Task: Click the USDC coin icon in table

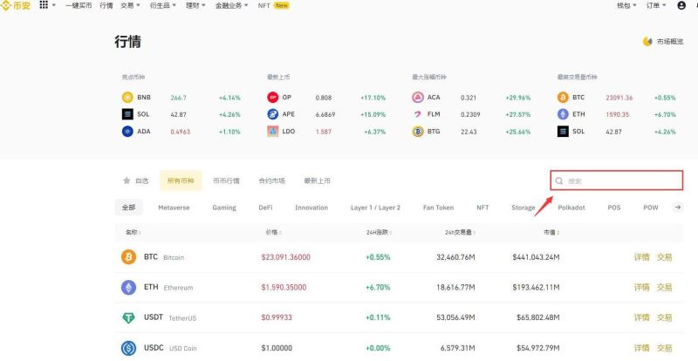Action: (x=128, y=348)
